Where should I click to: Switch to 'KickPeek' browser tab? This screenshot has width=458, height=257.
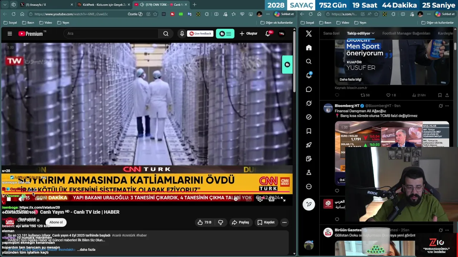[104, 5]
